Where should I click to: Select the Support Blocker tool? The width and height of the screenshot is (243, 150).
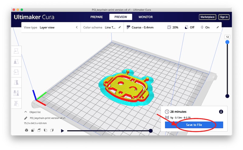point(16,103)
